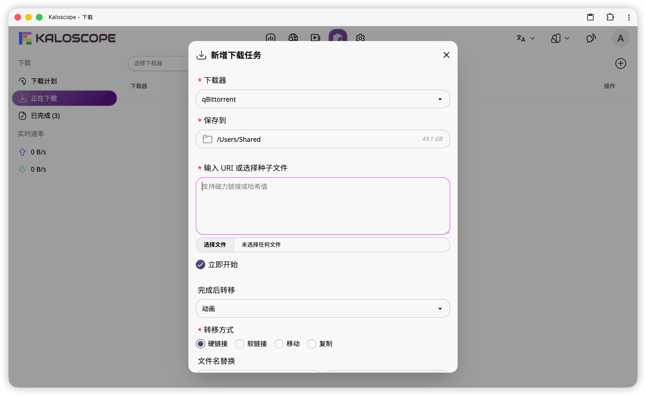Image resolution: width=646 pixels, height=396 pixels.
Task: Open 已完成 (3) in the sidebar
Action: coord(65,116)
